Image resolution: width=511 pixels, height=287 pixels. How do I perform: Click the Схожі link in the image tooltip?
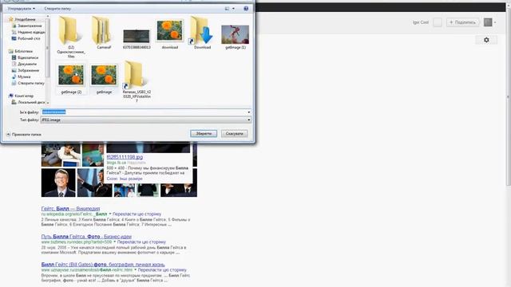pyautogui.click(x=112, y=179)
